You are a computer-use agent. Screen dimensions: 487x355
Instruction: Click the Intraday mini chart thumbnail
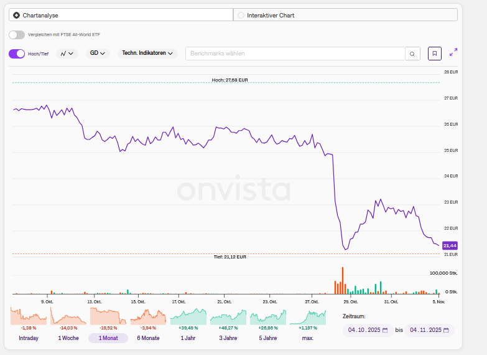(x=29, y=316)
